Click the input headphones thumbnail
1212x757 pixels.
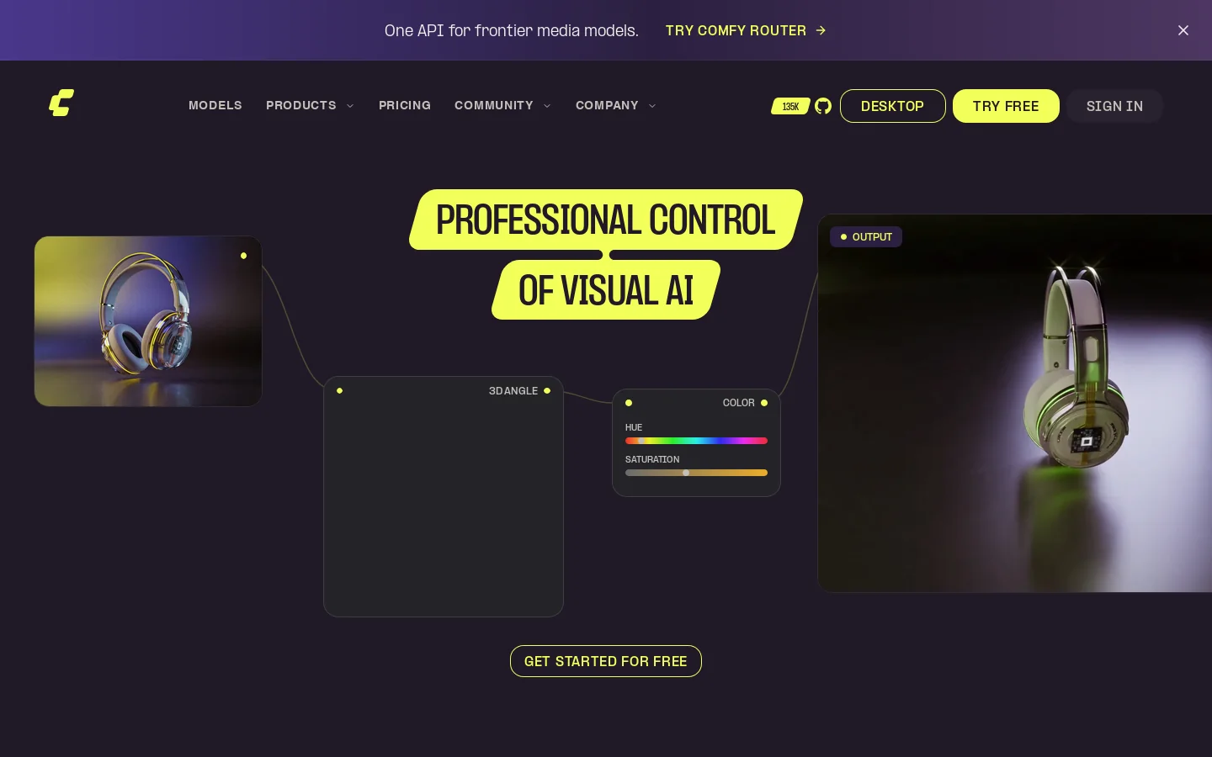pos(148,321)
